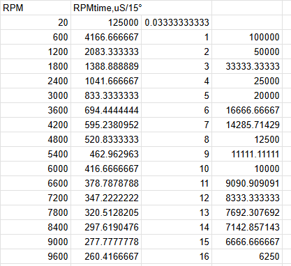Click cell with 4166.666667

click(106, 37)
